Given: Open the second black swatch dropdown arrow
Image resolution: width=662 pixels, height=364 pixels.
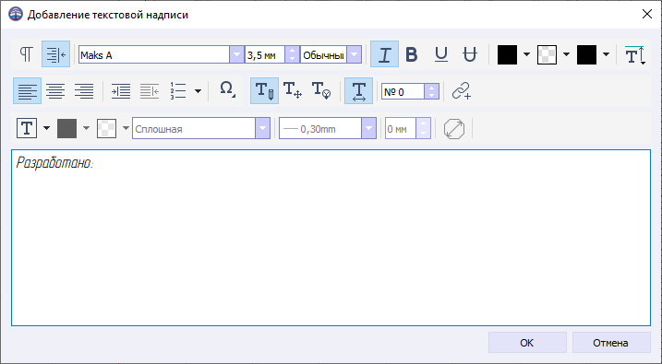Looking at the screenshot, I should coord(606,54).
